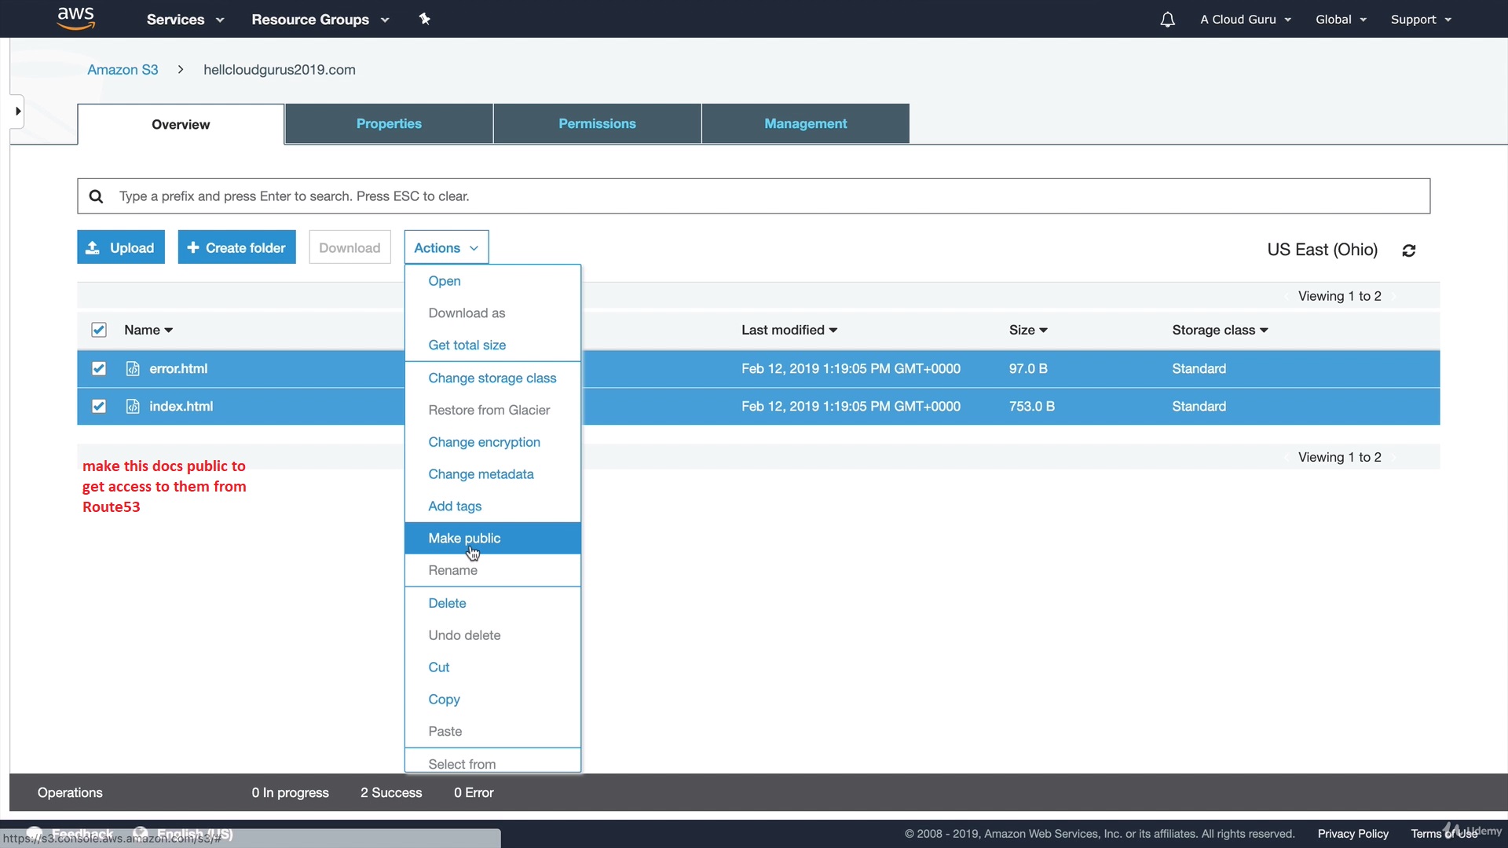Switch to the Management tab
The height and width of the screenshot is (848, 1508).
(805, 123)
